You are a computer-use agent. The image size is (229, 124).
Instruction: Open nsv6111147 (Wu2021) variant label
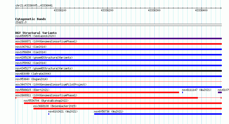tap(197, 90)
